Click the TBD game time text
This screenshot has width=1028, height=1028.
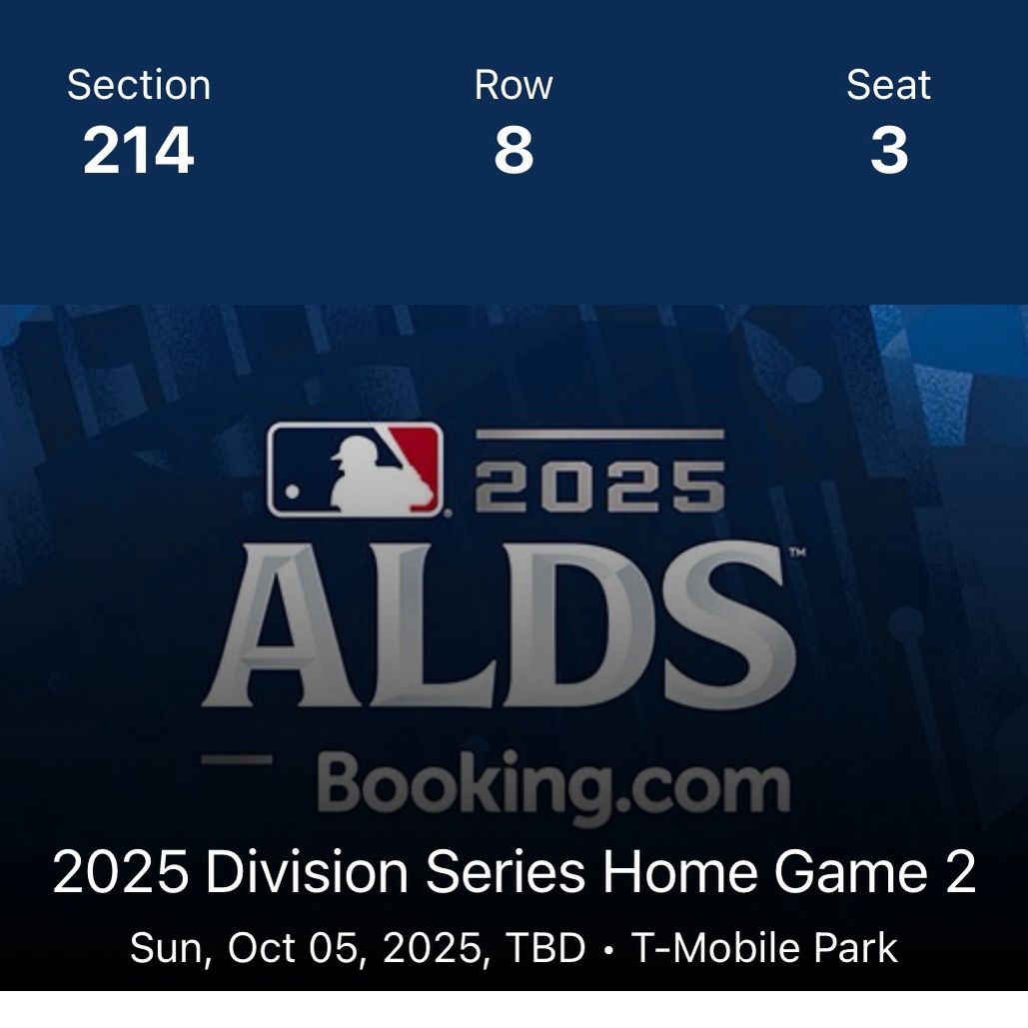coord(545,948)
